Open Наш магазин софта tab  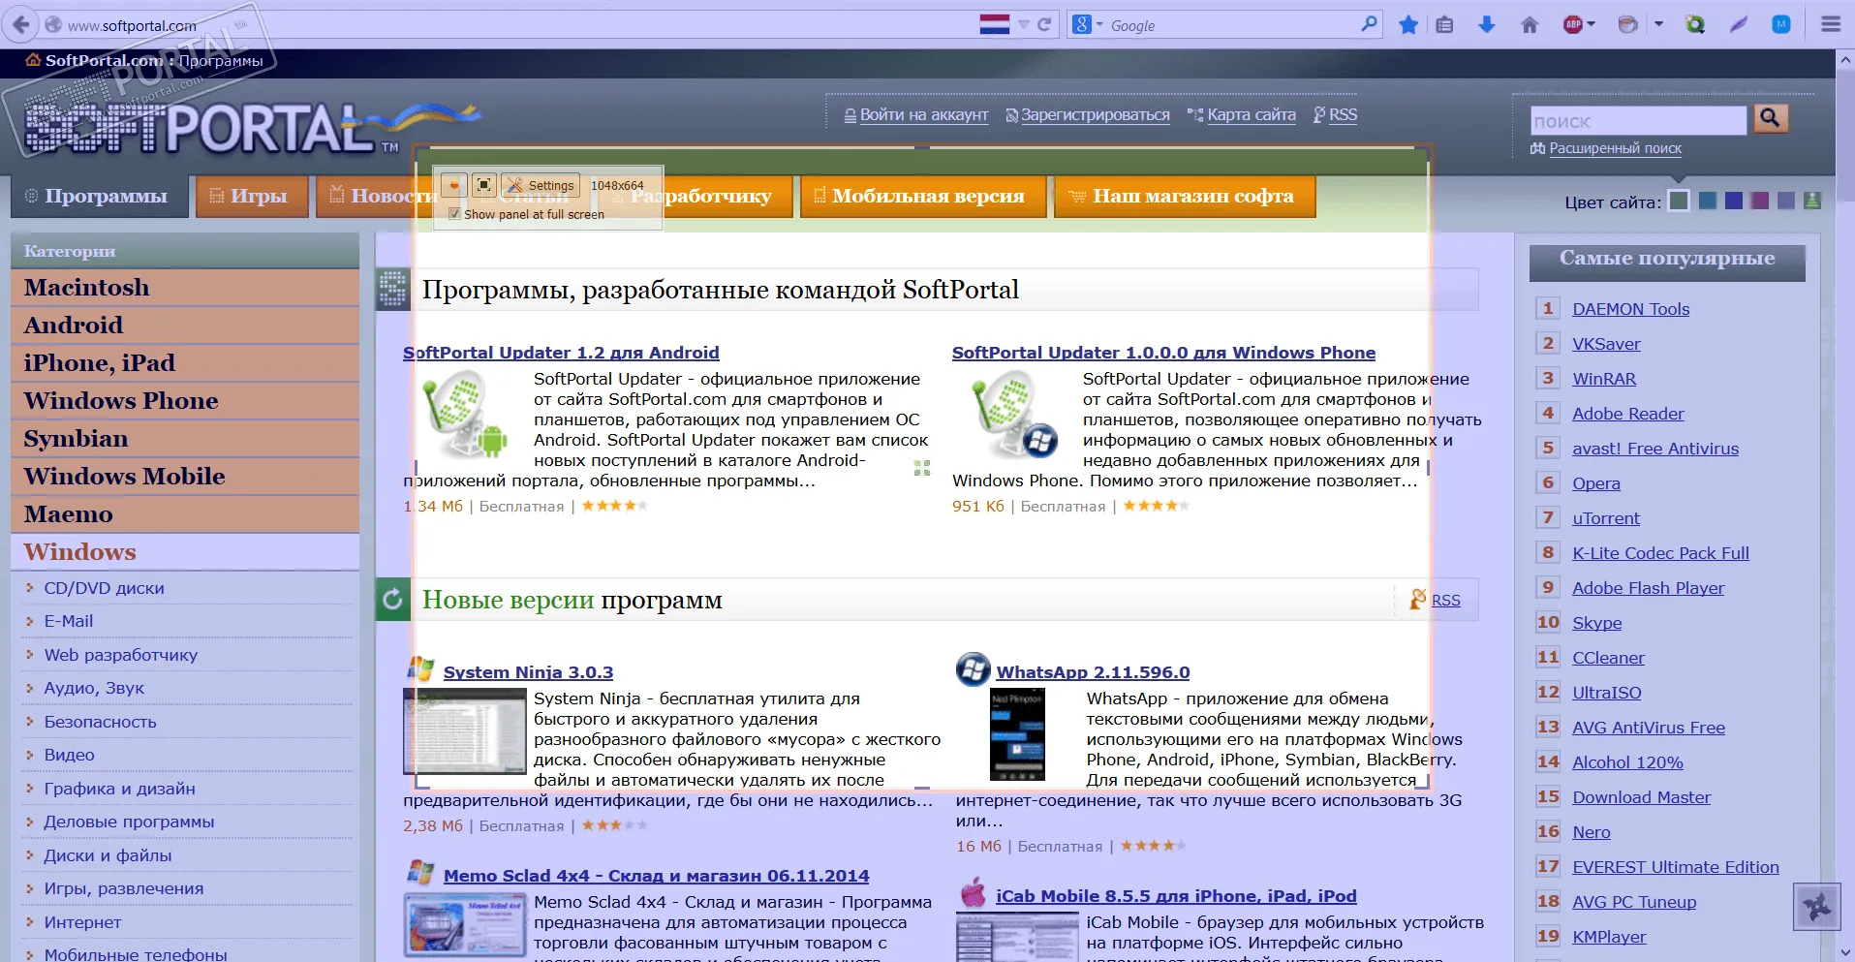[x=1185, y=197]
